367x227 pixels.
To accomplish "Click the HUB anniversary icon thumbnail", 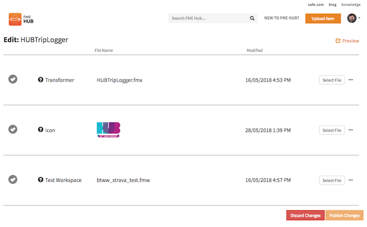I will pos(109,130).
